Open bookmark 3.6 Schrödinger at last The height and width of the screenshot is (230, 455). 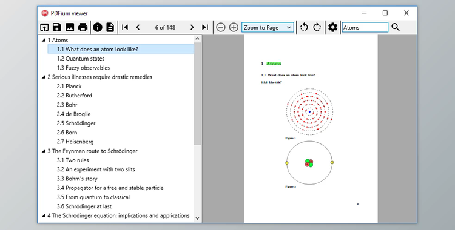84,206
